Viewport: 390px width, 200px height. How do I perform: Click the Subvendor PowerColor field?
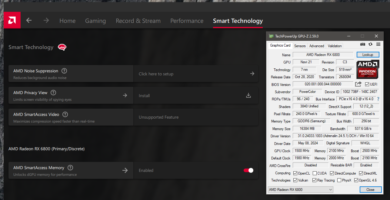tap(308, 92)
